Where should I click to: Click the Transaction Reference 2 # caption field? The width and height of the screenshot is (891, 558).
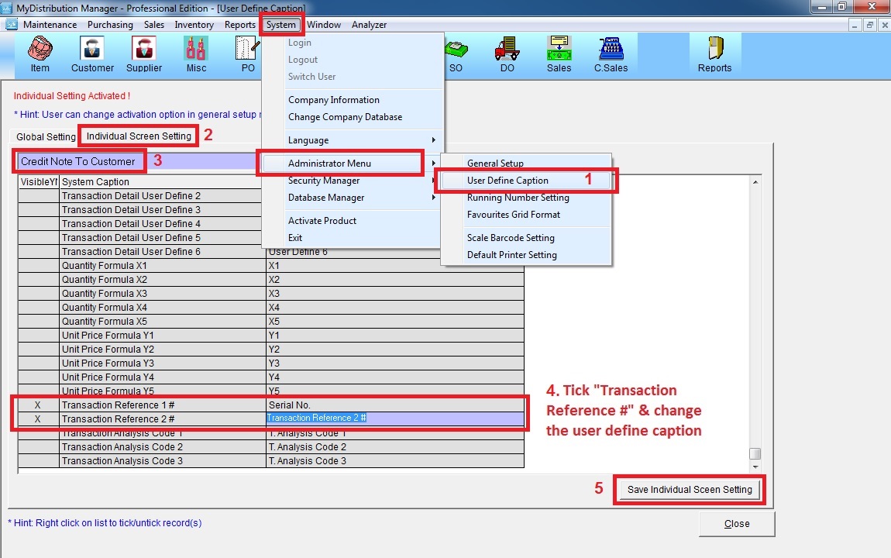(394, 418)
